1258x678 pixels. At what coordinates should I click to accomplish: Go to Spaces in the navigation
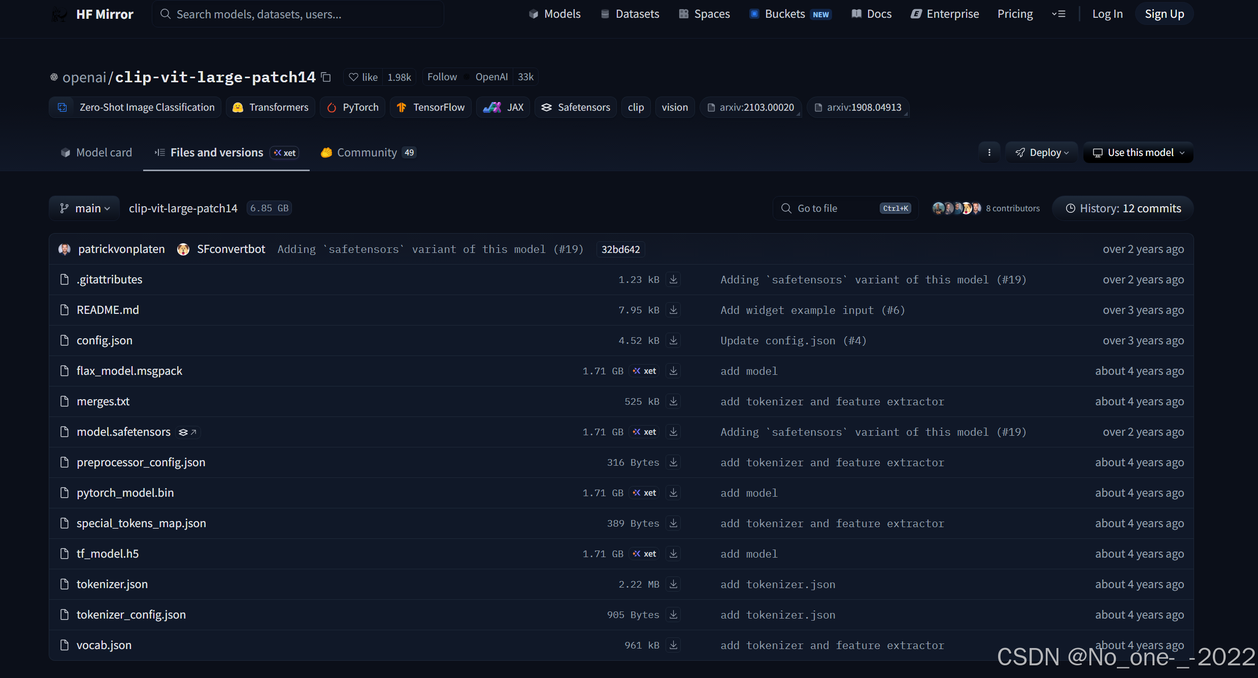[705, 14]
